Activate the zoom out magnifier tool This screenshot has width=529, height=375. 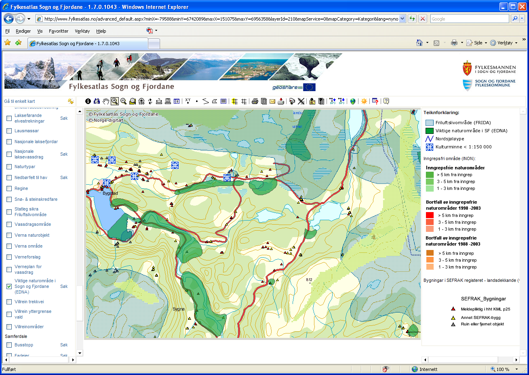tap(124, 101)
